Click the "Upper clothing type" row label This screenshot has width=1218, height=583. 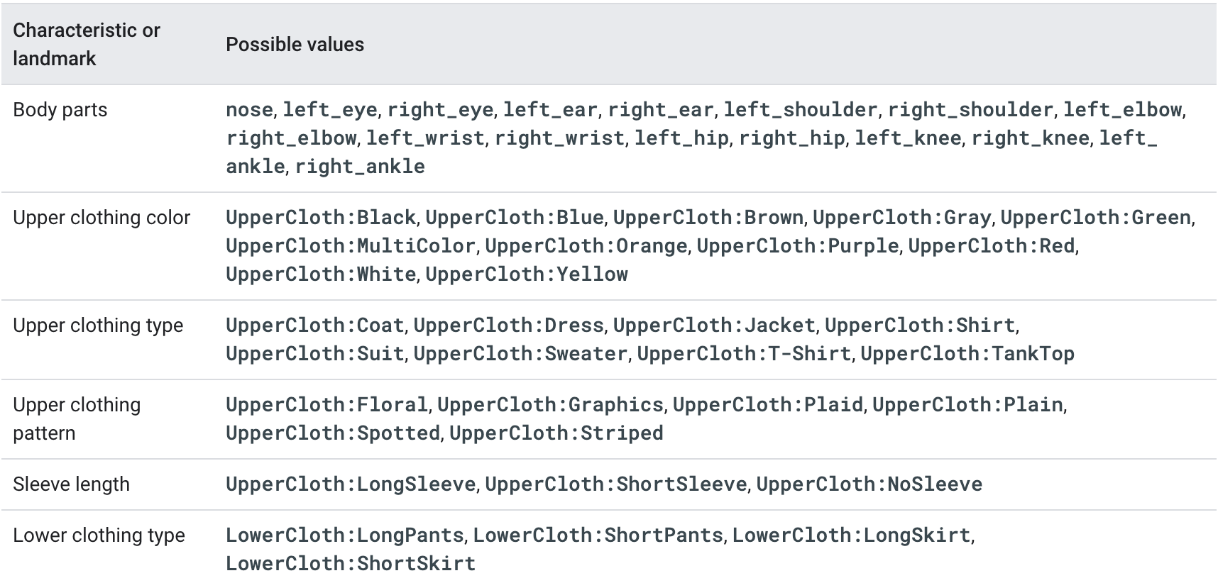coord(98,326)
